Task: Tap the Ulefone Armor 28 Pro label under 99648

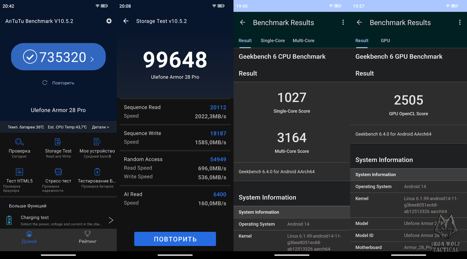Action: (x=175, y=77)
